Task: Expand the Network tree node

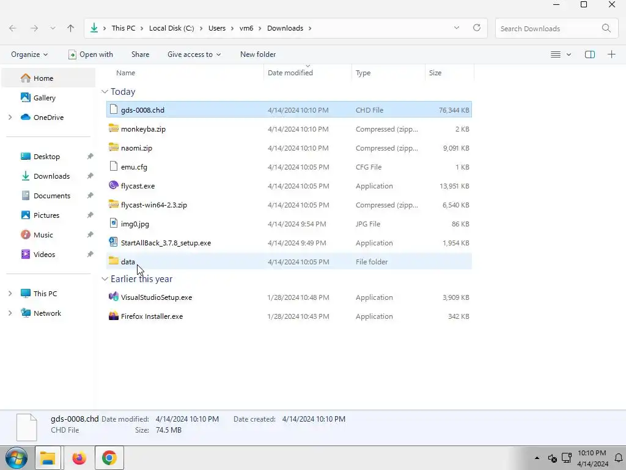Action: click(x=10, y=313)
